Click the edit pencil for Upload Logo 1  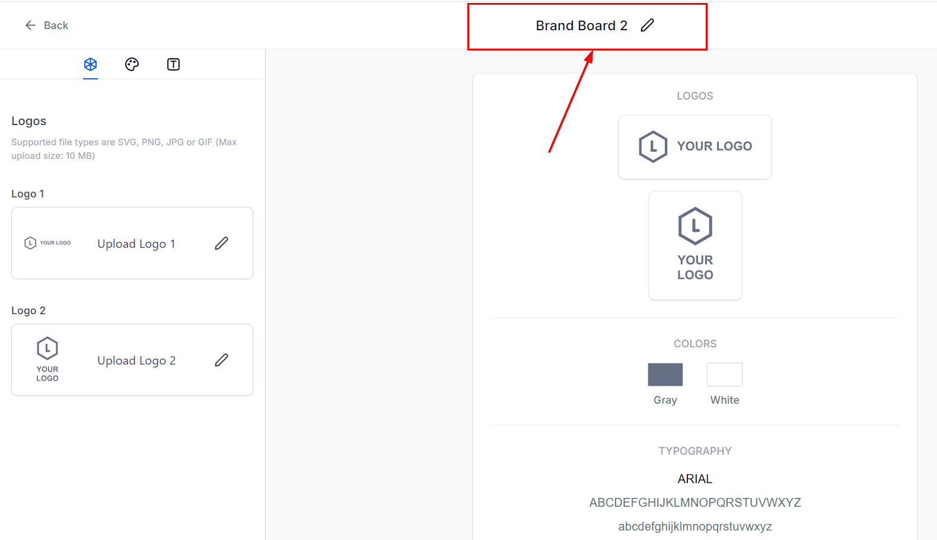(222, 243)
